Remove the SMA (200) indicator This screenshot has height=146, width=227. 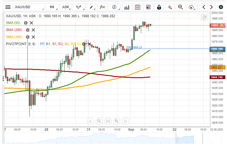(33, 30)
